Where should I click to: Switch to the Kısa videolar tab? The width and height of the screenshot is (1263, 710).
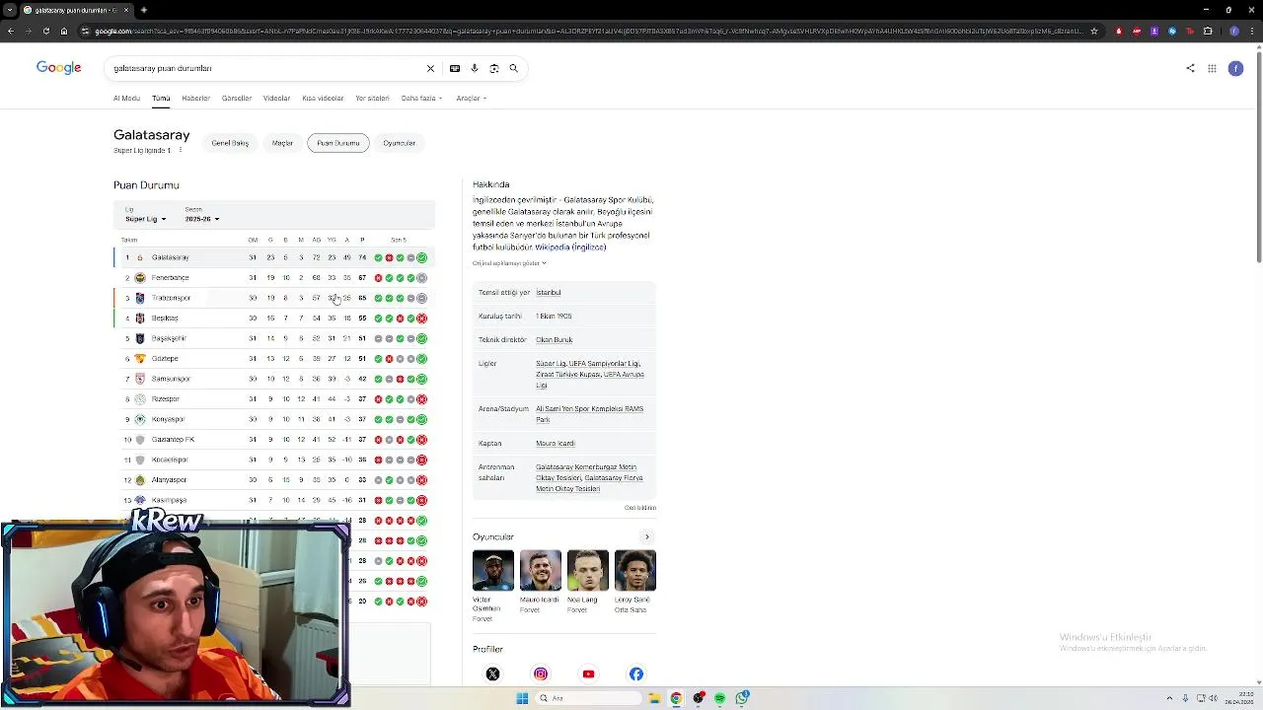(323, 99)
